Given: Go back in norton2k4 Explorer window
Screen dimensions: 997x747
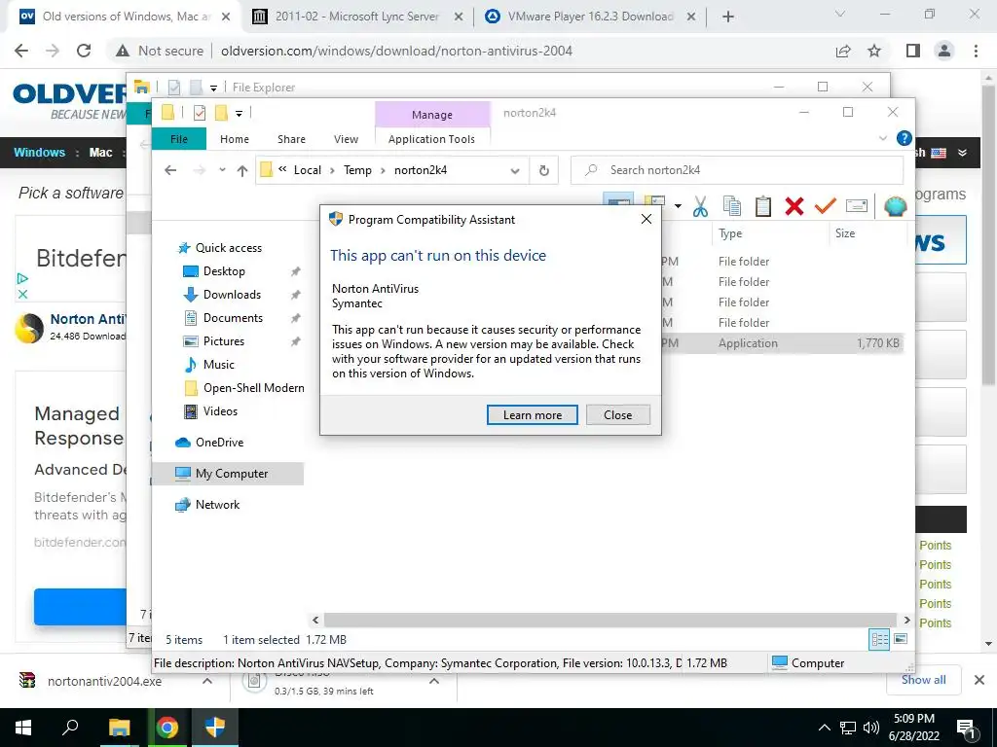Looking at the screenshot, I should pyautogui.click(x=170, y=170).
